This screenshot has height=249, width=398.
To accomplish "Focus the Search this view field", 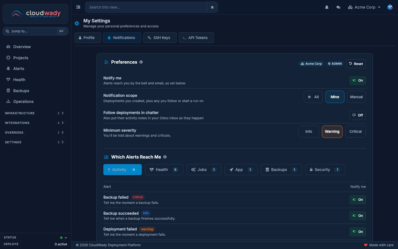I will (146, 7).
